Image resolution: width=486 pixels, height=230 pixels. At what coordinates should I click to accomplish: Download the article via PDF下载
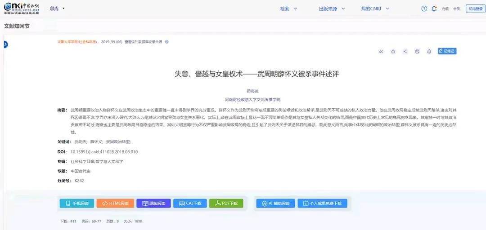[x=226, y=203]
